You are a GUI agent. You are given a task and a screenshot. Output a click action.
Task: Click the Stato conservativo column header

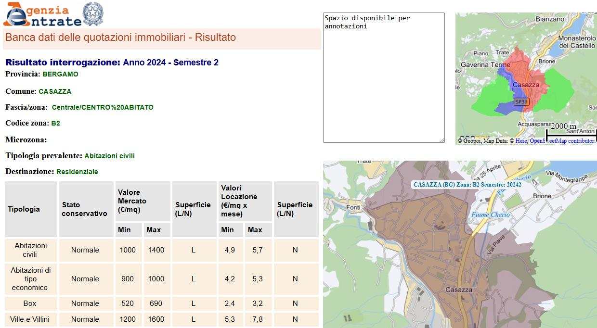coord(86,209)
